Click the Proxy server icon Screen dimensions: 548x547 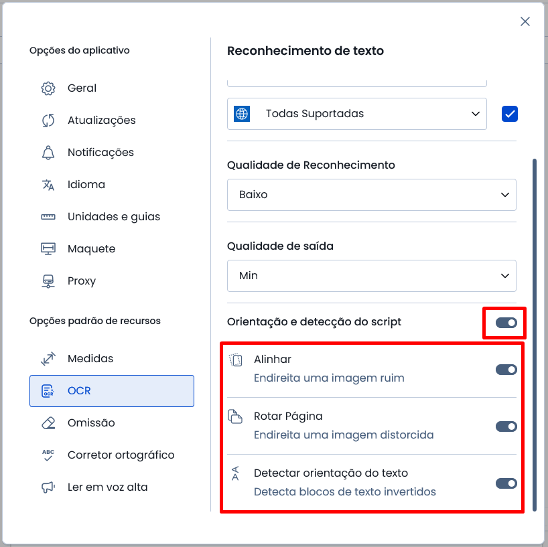[48, 281]
